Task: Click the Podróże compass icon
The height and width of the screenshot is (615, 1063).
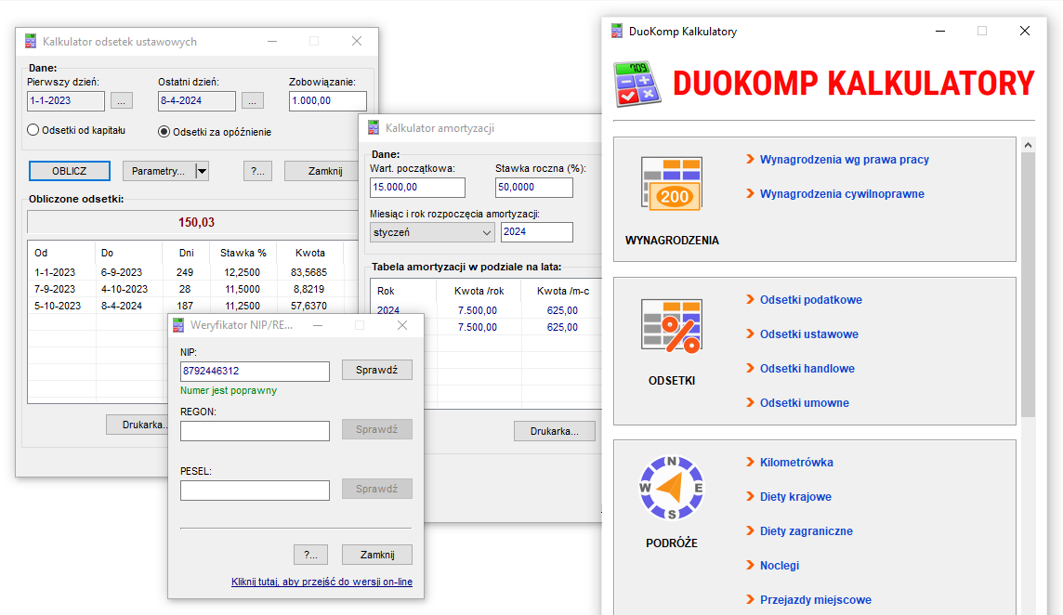Action: pos(672,488)
